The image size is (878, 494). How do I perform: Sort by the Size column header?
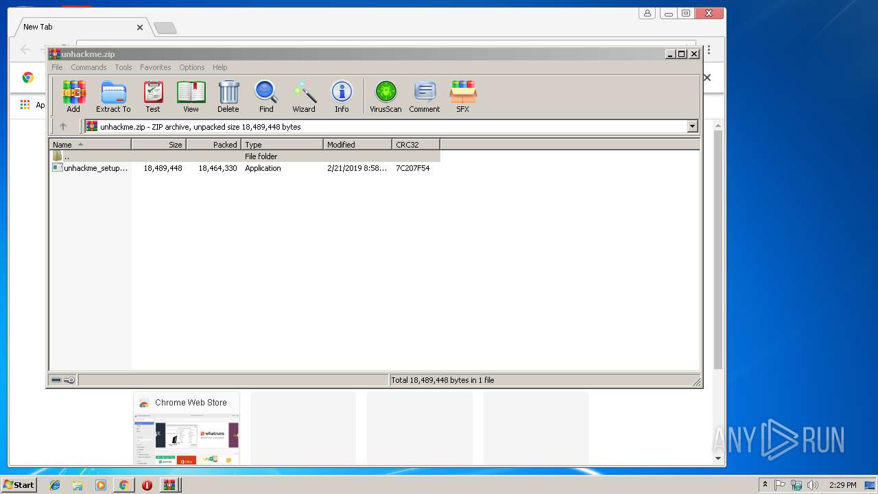(158, 144)
